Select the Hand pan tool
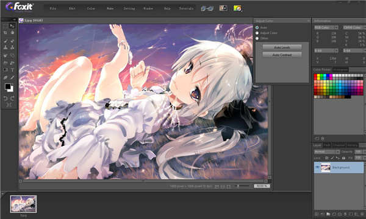Screen dimensions: 366x219 pos(12,33)
